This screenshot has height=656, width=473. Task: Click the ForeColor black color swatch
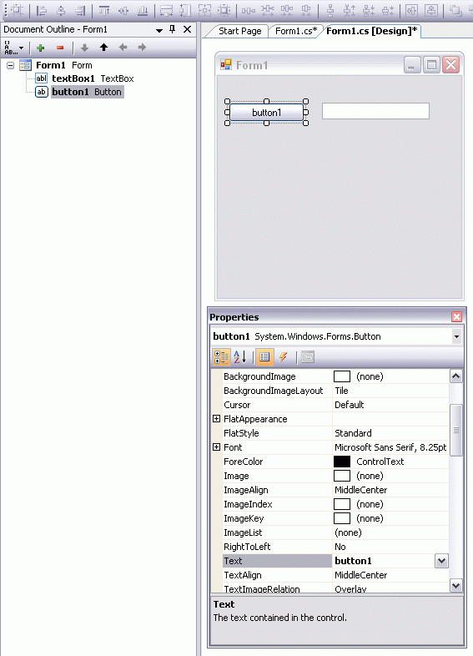(342, 462)
